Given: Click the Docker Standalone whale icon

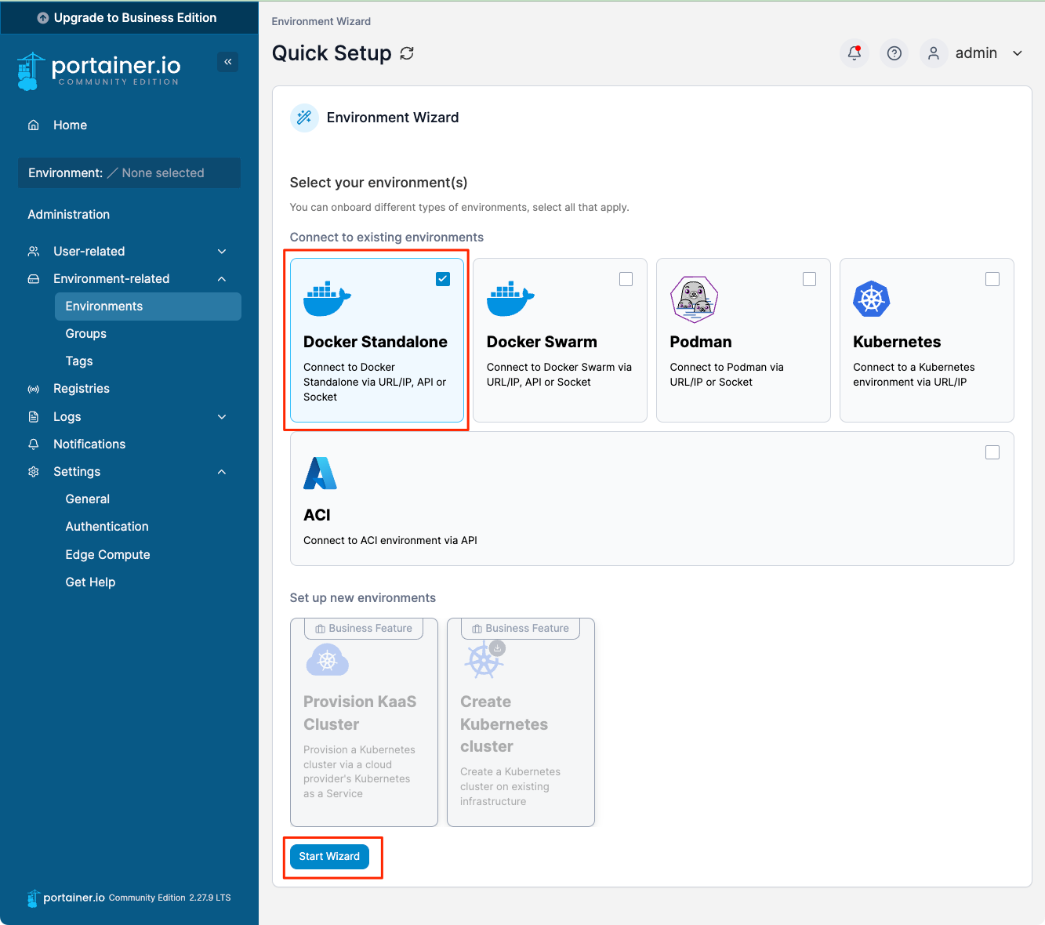Looking at the screenshot, I should pos(327,299).
